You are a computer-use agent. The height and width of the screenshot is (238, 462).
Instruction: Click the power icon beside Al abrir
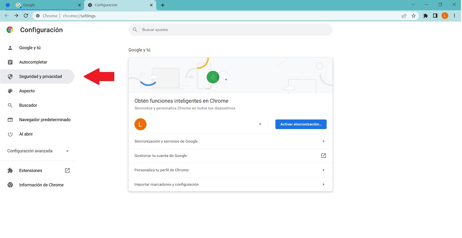[x=10, y=134]
